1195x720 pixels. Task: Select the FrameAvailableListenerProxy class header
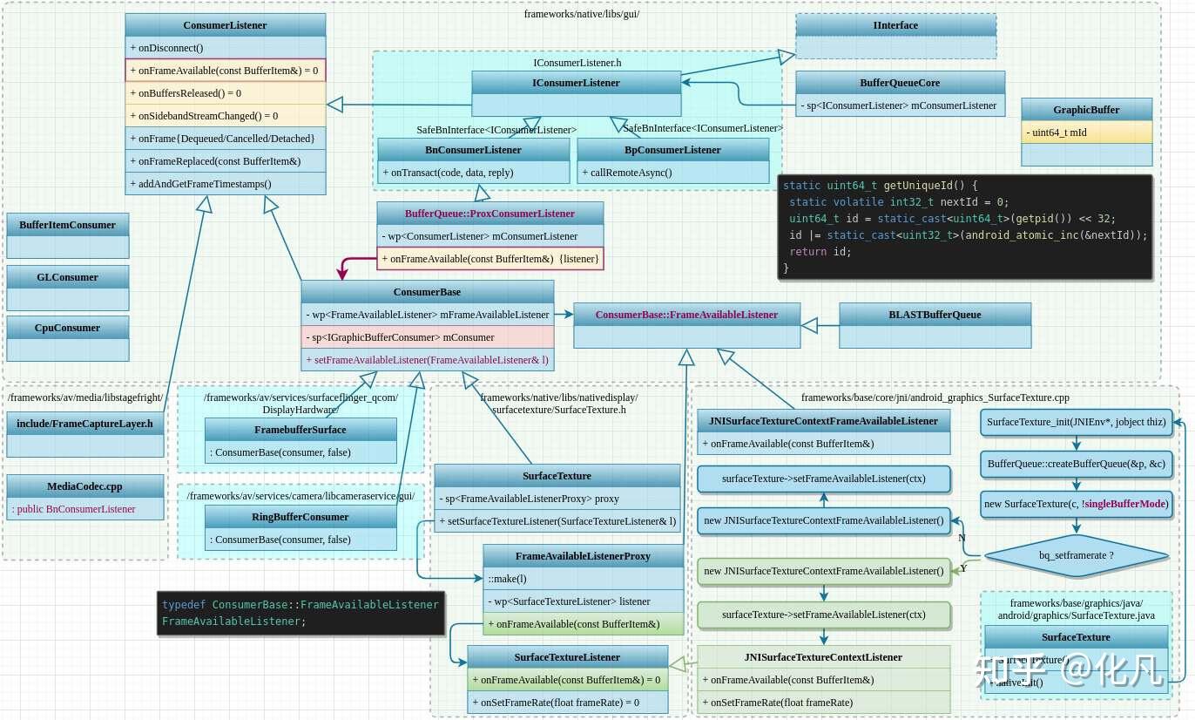pos(583,556)
